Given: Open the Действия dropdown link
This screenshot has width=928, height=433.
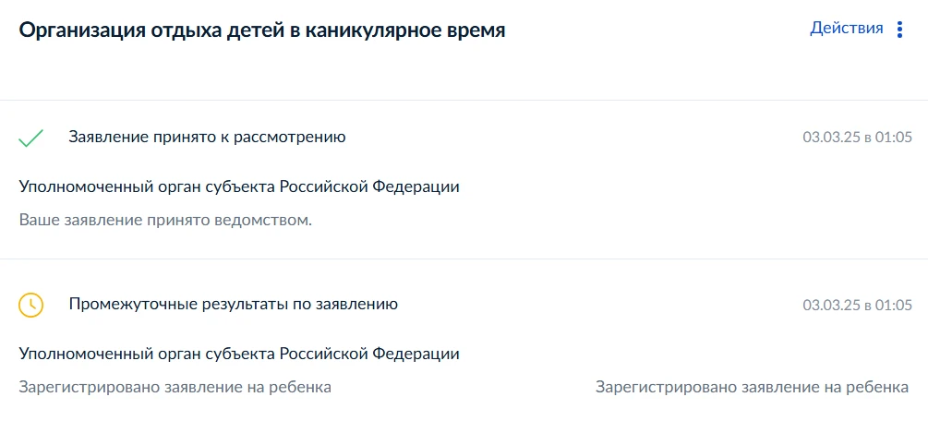Looking at the screenshot, I should click(846, 29).
